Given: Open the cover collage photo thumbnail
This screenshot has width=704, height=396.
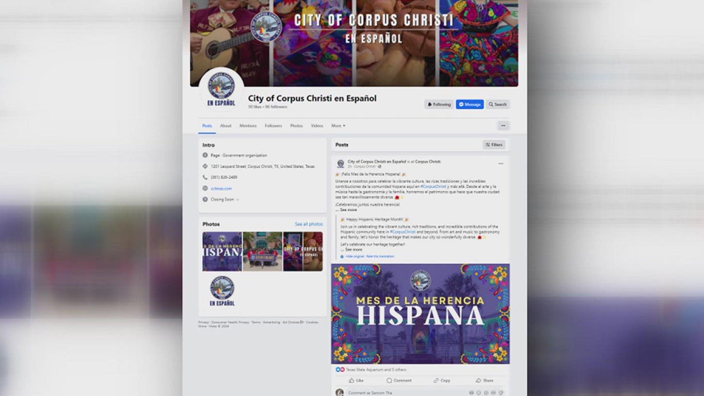Looking at the screenshot, I should point(303,252).
